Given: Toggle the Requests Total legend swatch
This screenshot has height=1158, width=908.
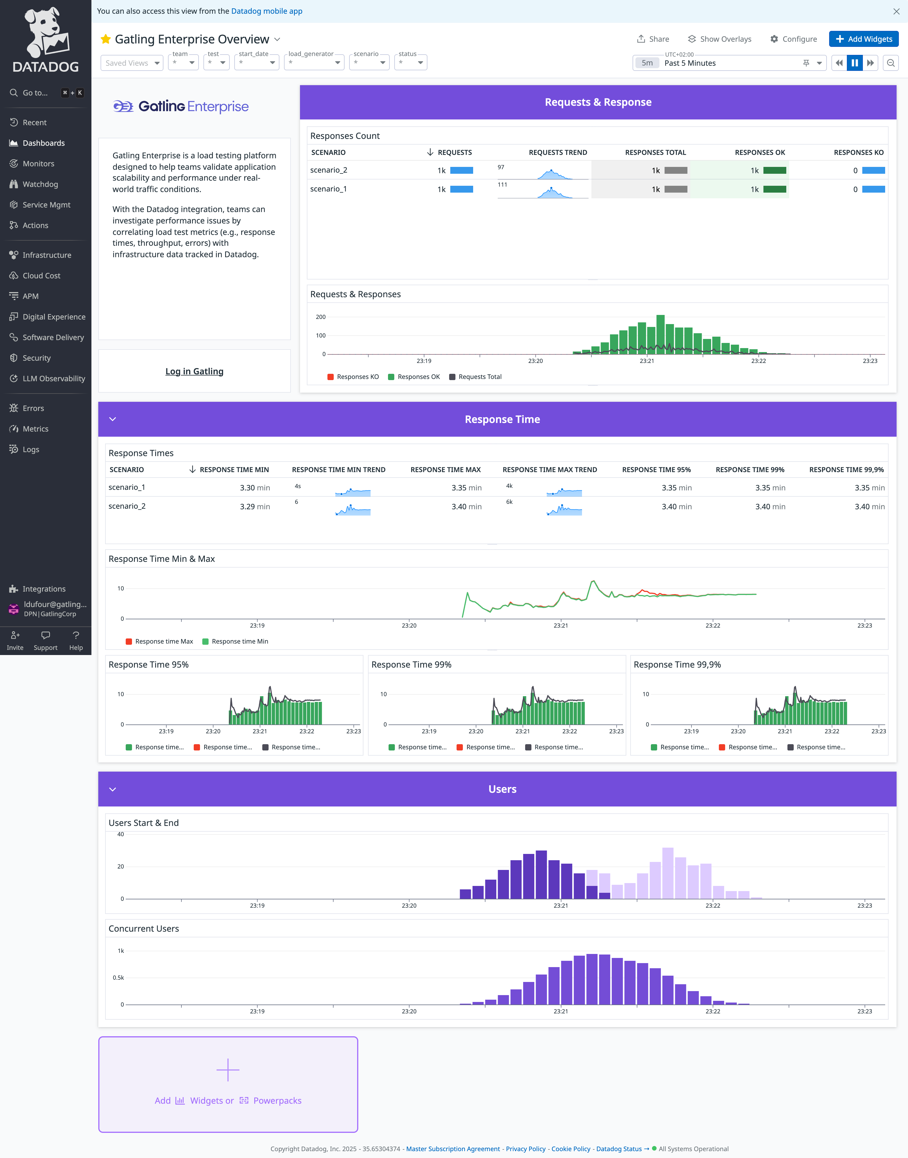Looking at the screenshot, I should pos(452,377).
